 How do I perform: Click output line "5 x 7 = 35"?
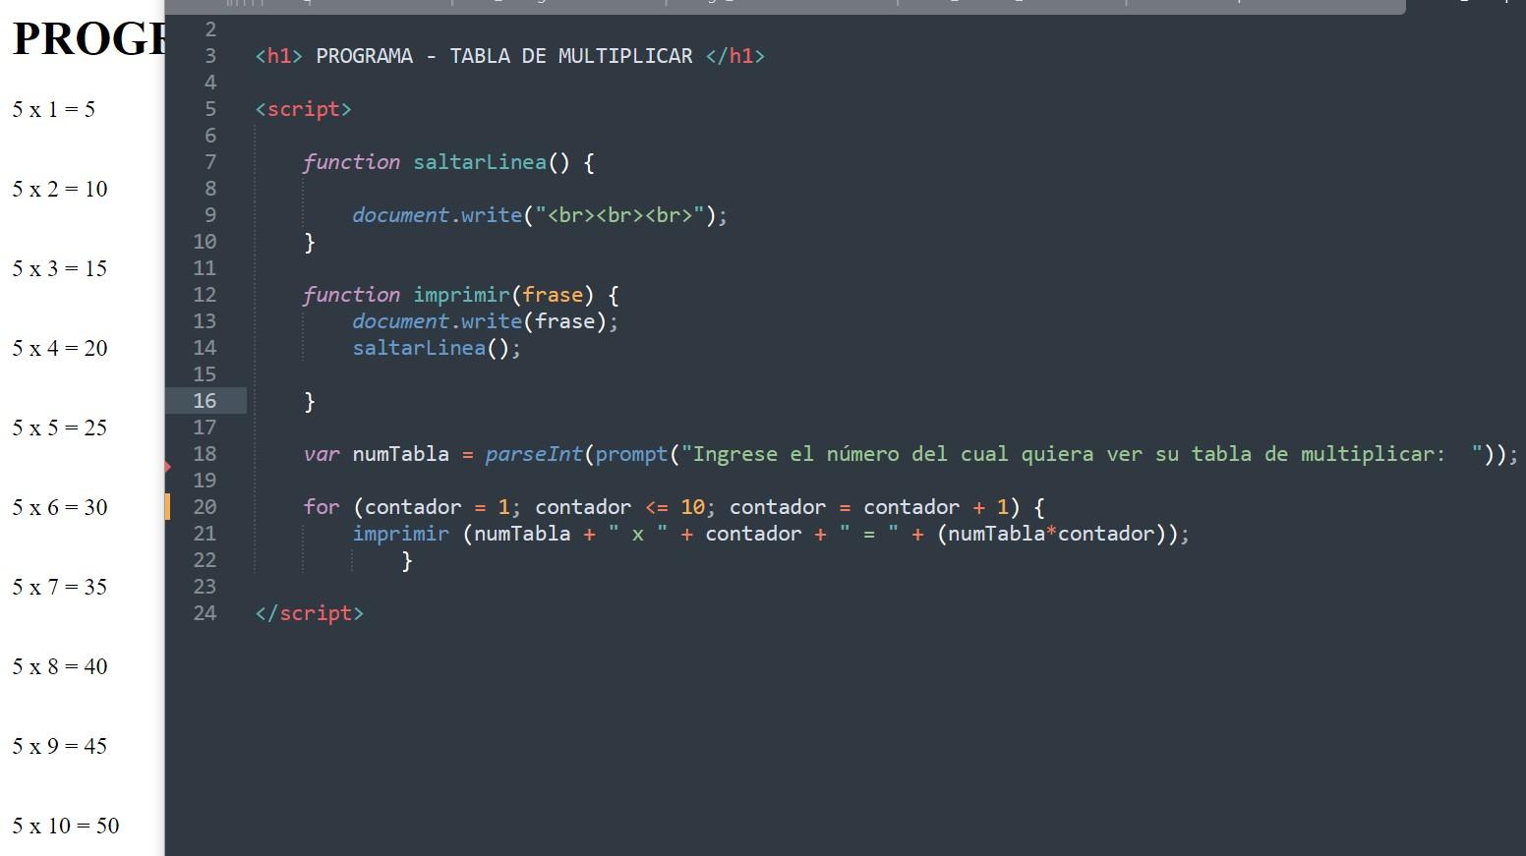tap(59, 587)
